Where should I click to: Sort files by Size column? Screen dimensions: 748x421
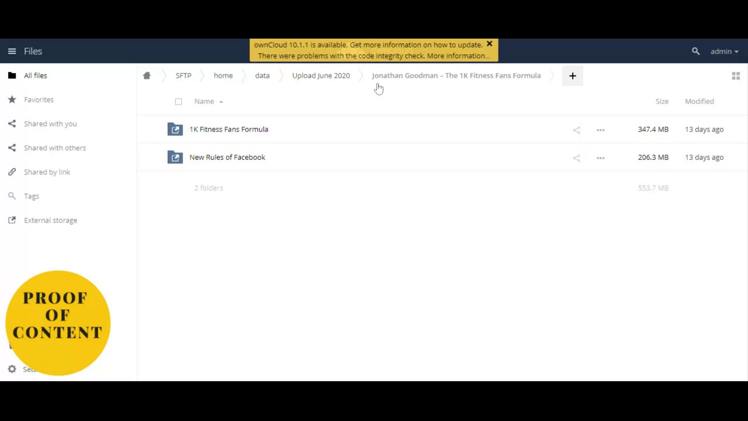[662, 101]
